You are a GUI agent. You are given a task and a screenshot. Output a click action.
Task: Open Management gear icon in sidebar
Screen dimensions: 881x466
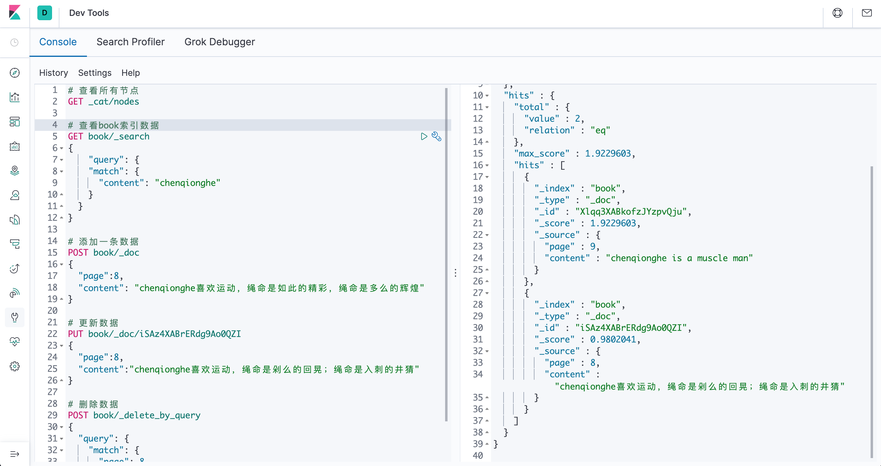tap(15, 367)
